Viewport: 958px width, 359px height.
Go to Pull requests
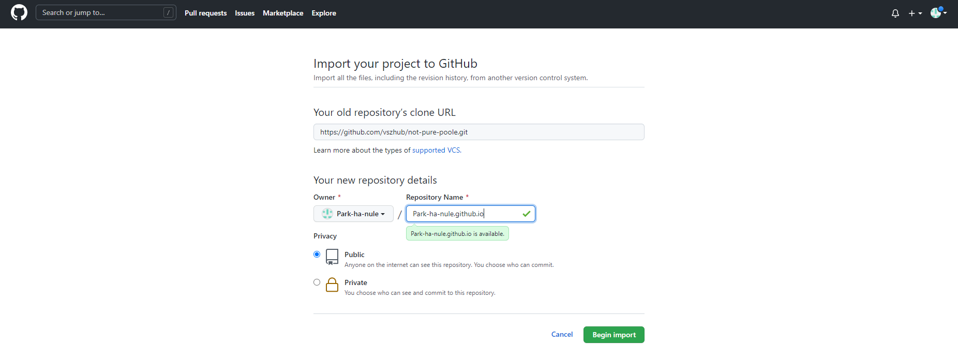pyautogui.click(x=205, y=13)
